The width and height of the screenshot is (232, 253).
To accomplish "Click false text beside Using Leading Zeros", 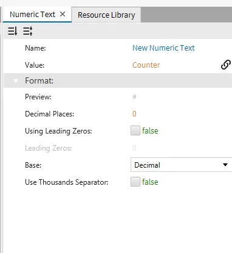I will click(x=150, y=130).
